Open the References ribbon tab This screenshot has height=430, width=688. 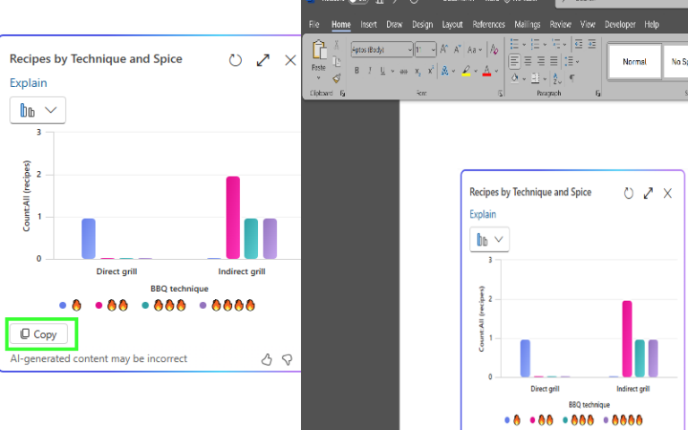coord(488,25)
